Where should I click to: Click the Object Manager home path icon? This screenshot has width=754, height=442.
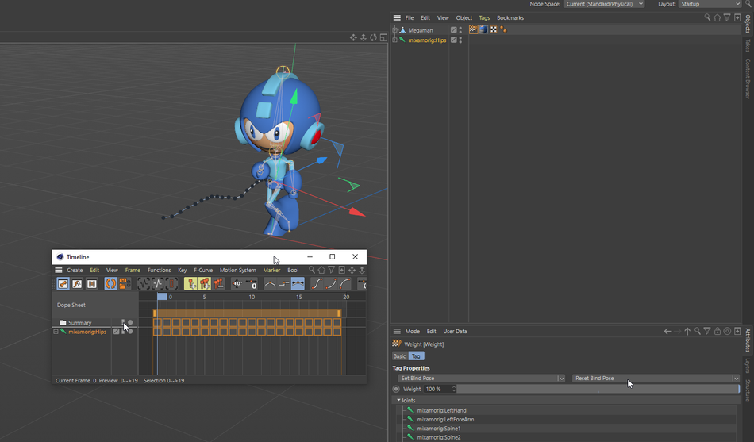coord(717,17)
